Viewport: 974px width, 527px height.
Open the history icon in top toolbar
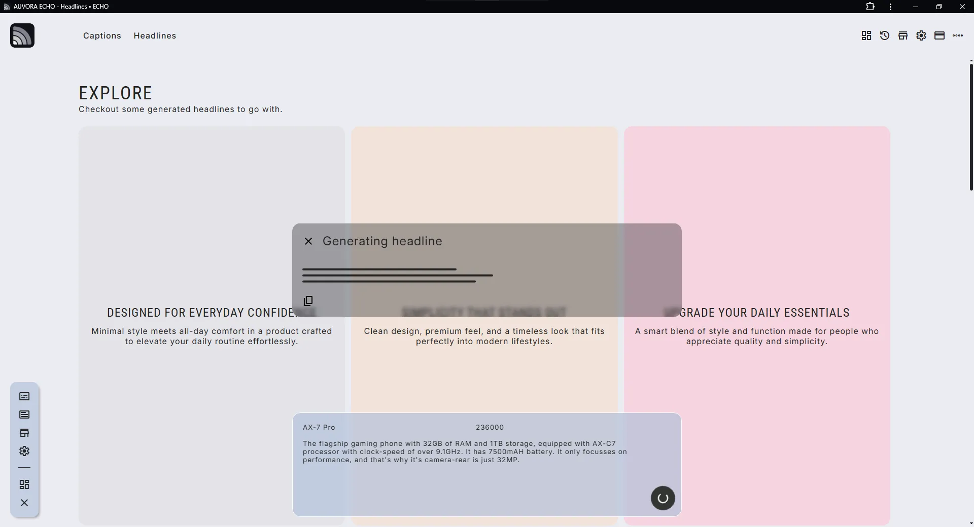(x=885, y=35)
